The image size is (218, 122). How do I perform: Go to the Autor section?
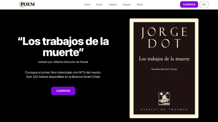coord(99,5)
